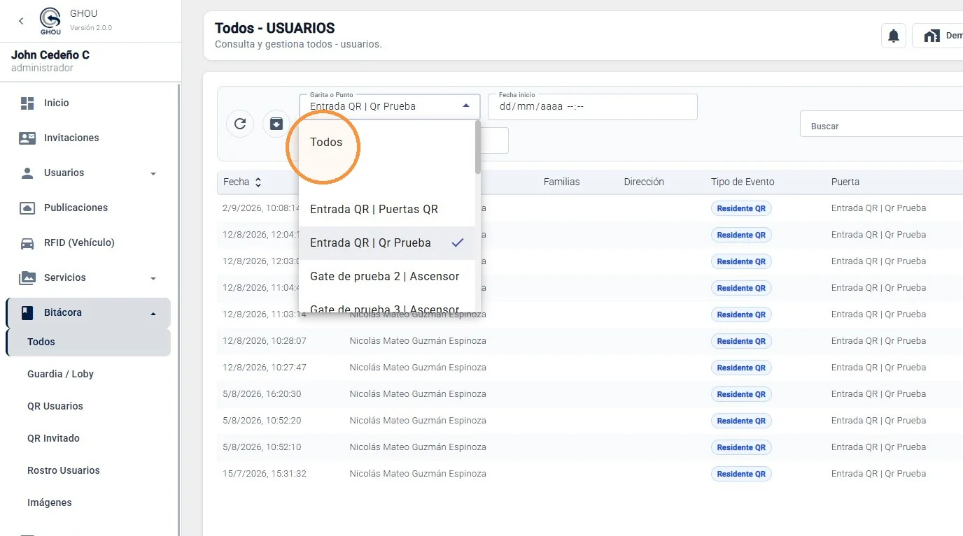Open the notifications bell
The image size is (963, 536).
[x=894, y=36]
